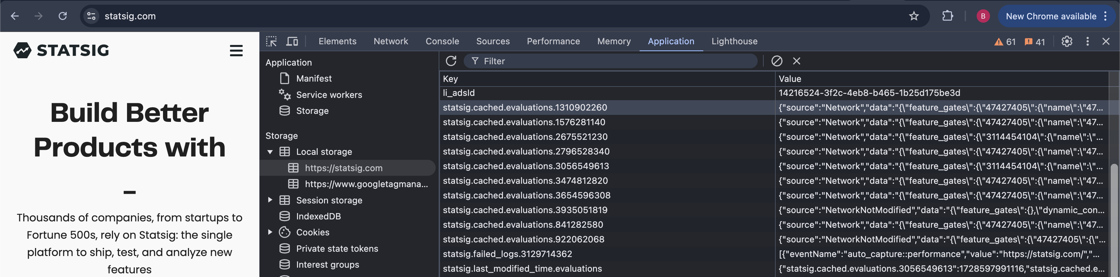Open the Lighthouse tab

[x=734, y=41]
